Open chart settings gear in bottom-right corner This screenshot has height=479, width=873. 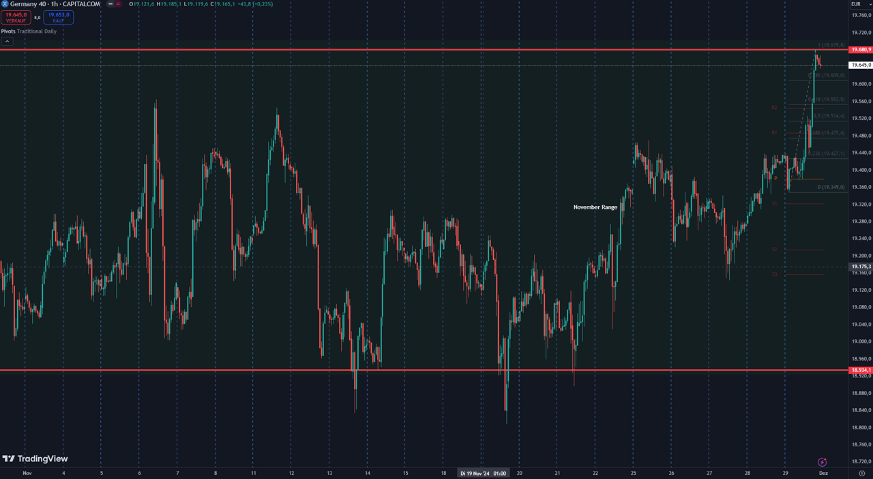tap(862, 473)
